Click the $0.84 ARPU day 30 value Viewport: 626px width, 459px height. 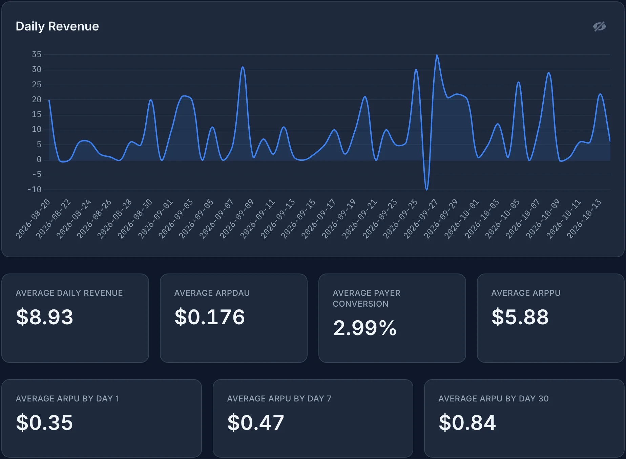467,423
